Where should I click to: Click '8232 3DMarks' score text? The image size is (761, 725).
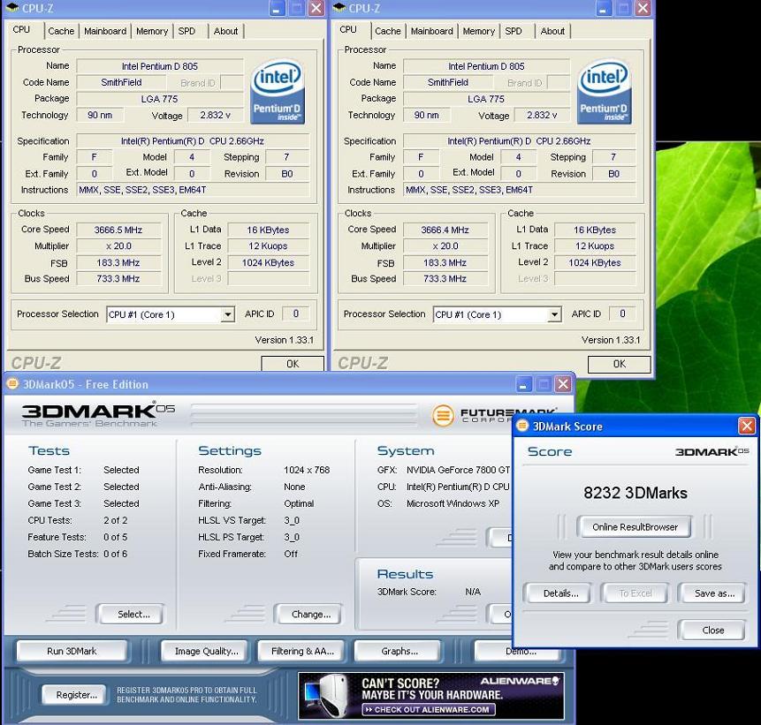(635, 493)
